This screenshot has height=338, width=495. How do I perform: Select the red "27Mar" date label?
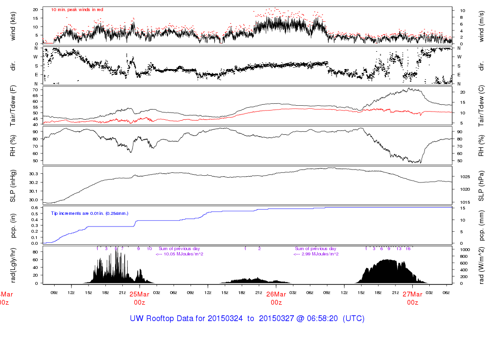pos(412,294)
